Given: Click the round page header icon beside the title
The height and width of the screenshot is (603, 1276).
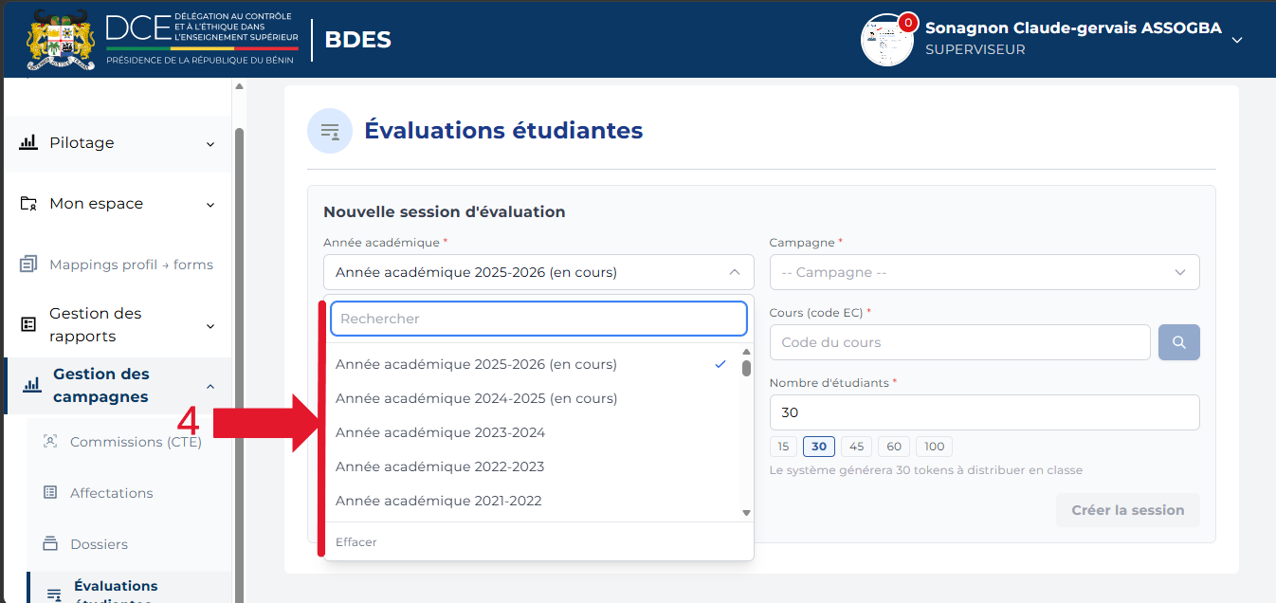Looking at the screenshot, I should click(330, 131).
